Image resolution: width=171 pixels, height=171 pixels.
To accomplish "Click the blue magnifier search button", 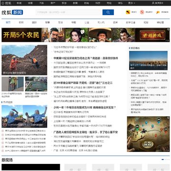I will [x=108, y=12].
